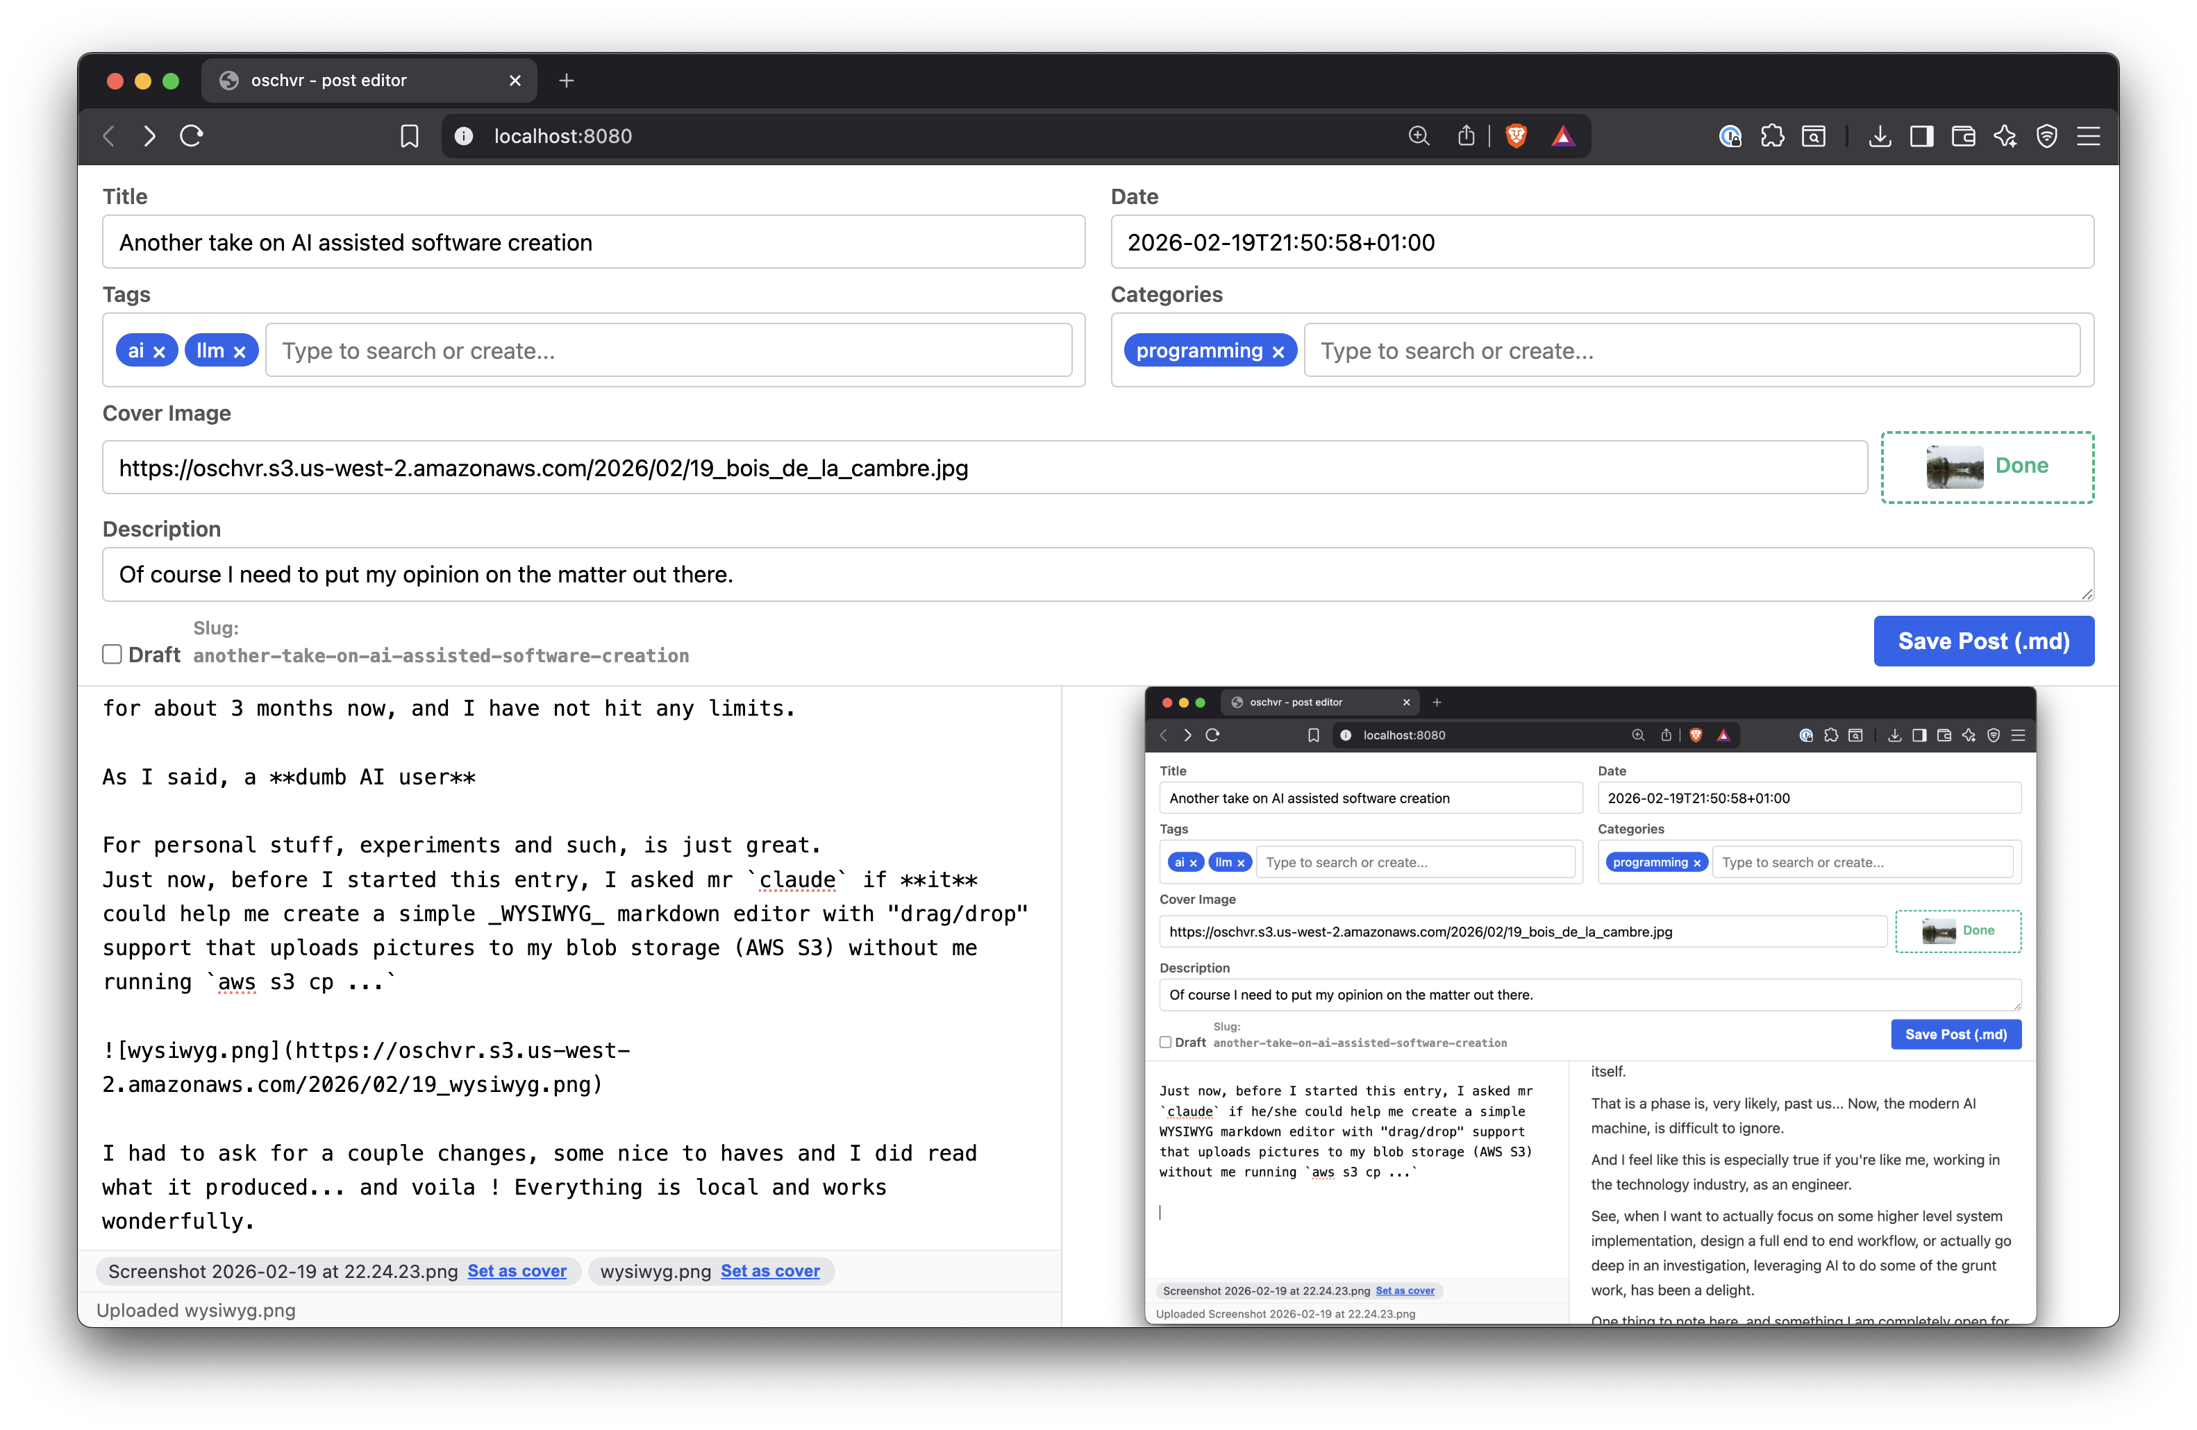Click the bookmark icon in the address bar
The width and height of the screenshot is (2197, 1430).
pyautogui.click(x=409, y=137)
